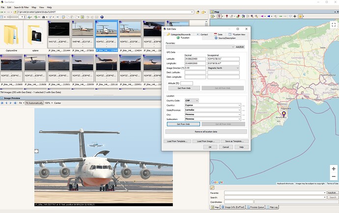
Task: Click the filter funnel icon in main toolbar
Action: 50,17
